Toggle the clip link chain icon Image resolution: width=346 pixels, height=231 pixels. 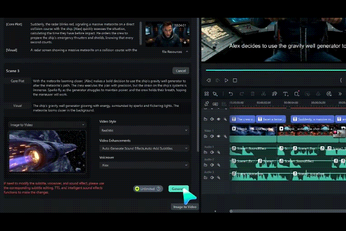click(x=207, y=103)
